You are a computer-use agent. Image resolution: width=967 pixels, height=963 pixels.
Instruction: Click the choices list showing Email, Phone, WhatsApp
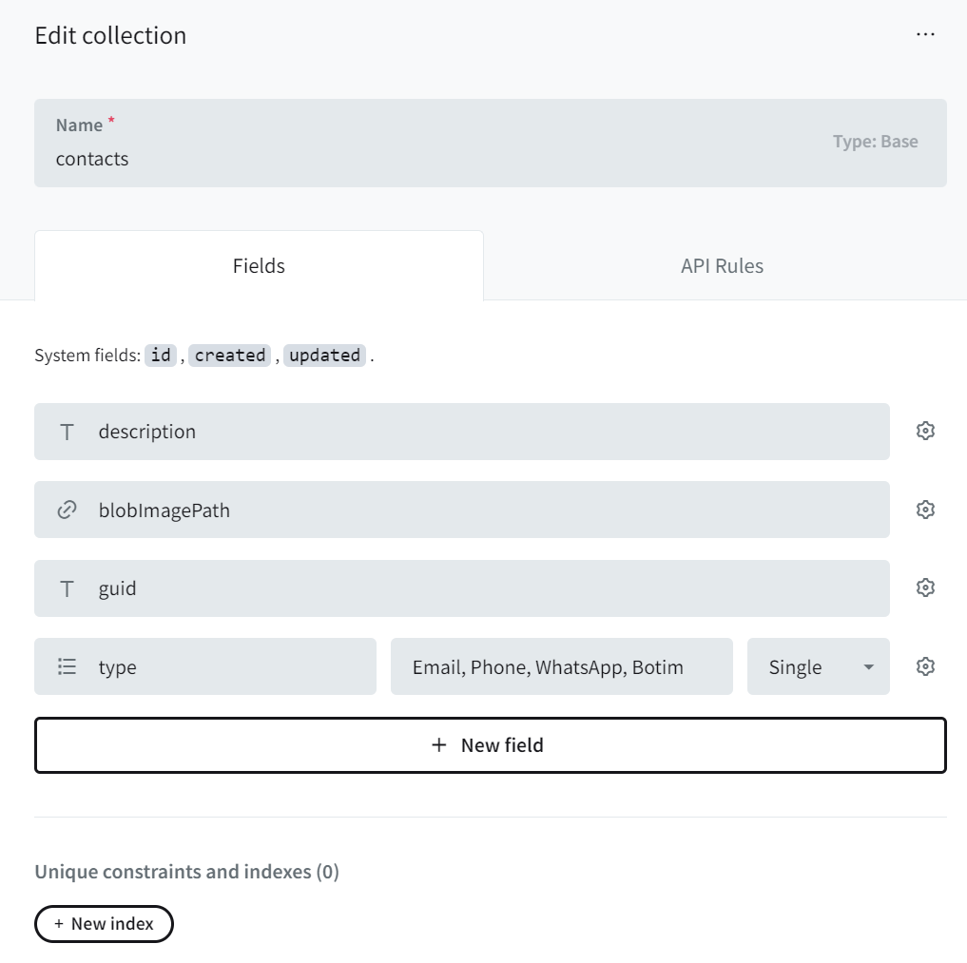tap(561, 666)
